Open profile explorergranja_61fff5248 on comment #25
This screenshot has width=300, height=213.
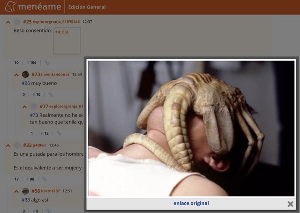[56, 22]
